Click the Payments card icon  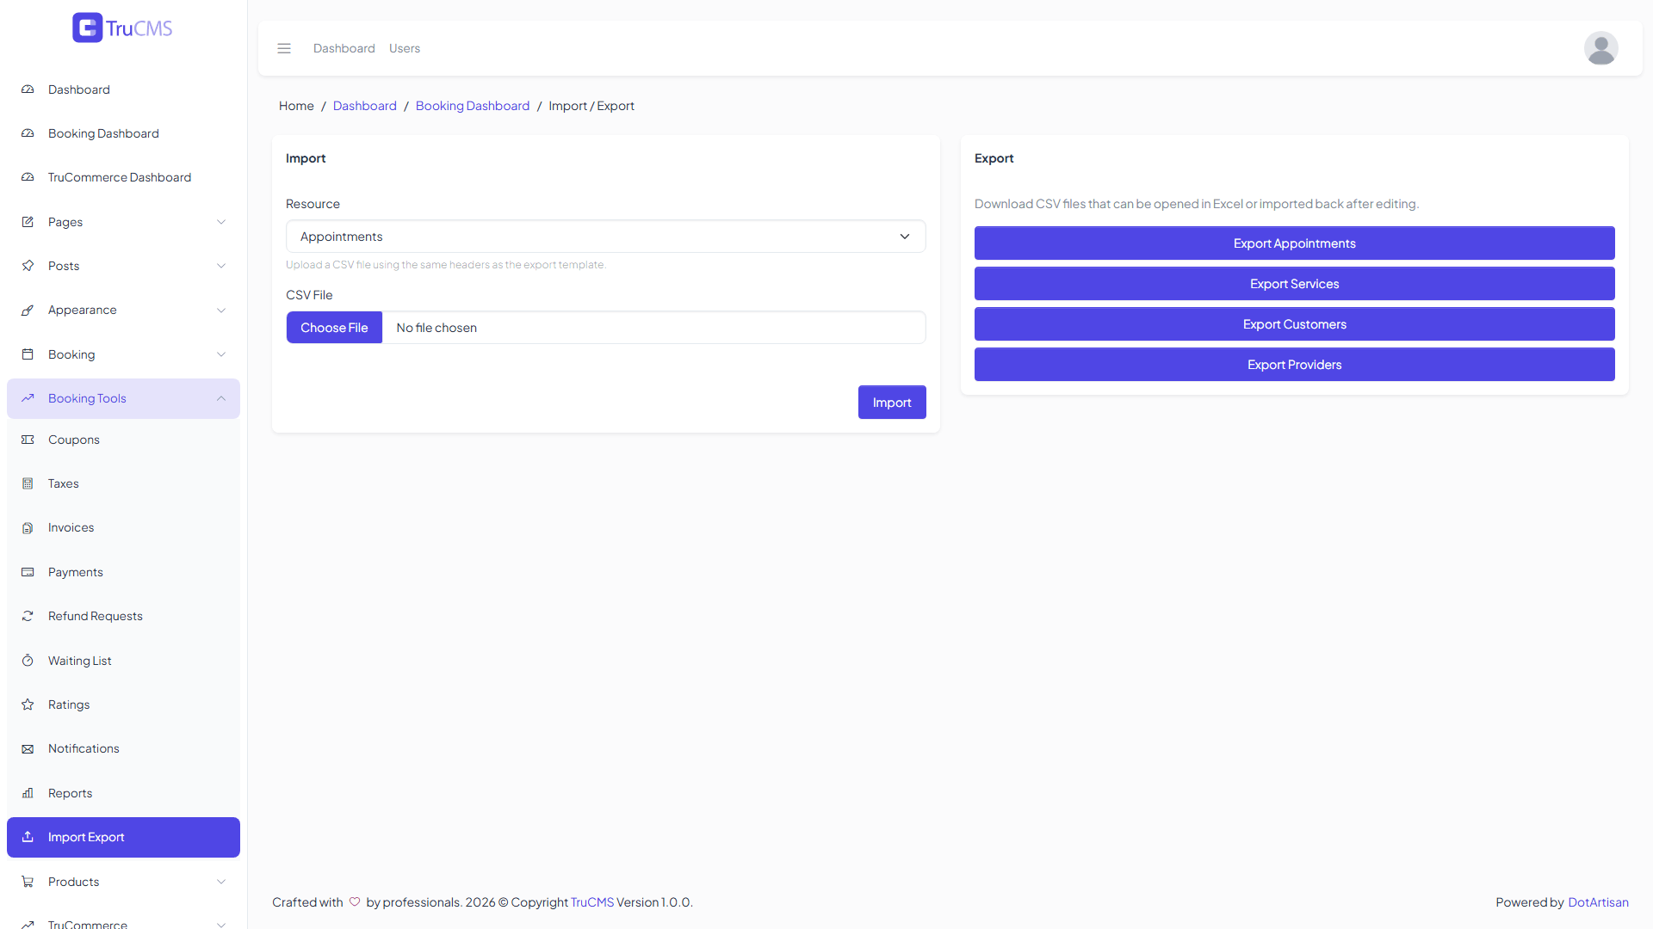click(x=28, y=572)
